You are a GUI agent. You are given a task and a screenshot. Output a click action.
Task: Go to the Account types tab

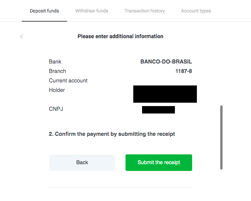click(196, 11)
